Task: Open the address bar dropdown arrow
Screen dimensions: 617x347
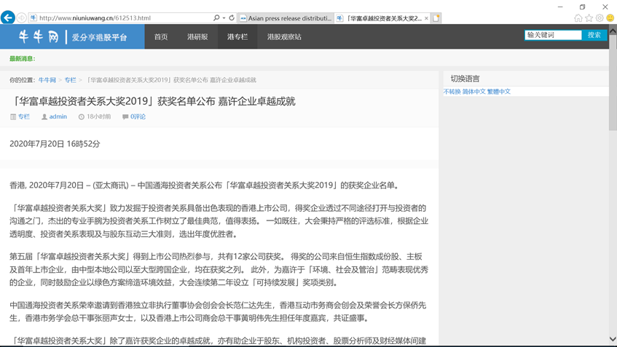Action: [224, 18]
